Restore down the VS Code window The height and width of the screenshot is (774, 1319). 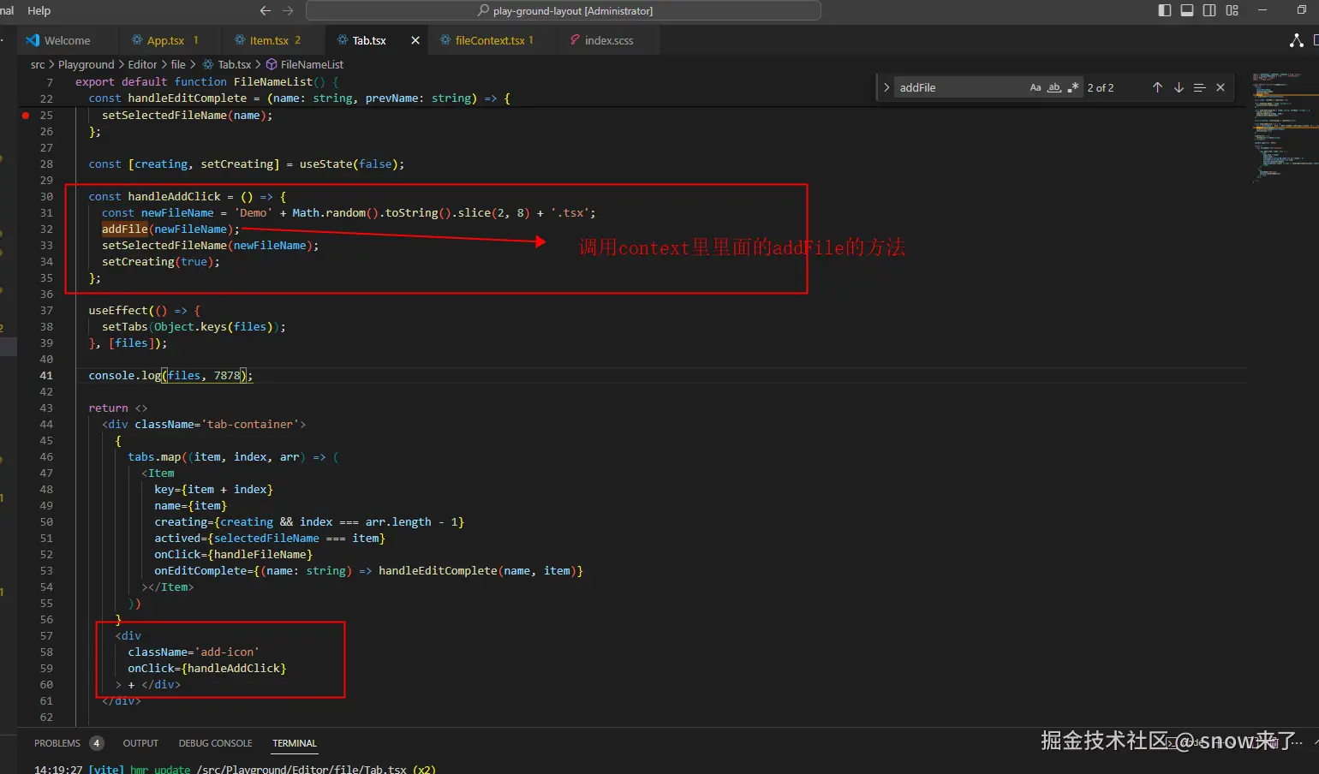tap(1302, 10)
